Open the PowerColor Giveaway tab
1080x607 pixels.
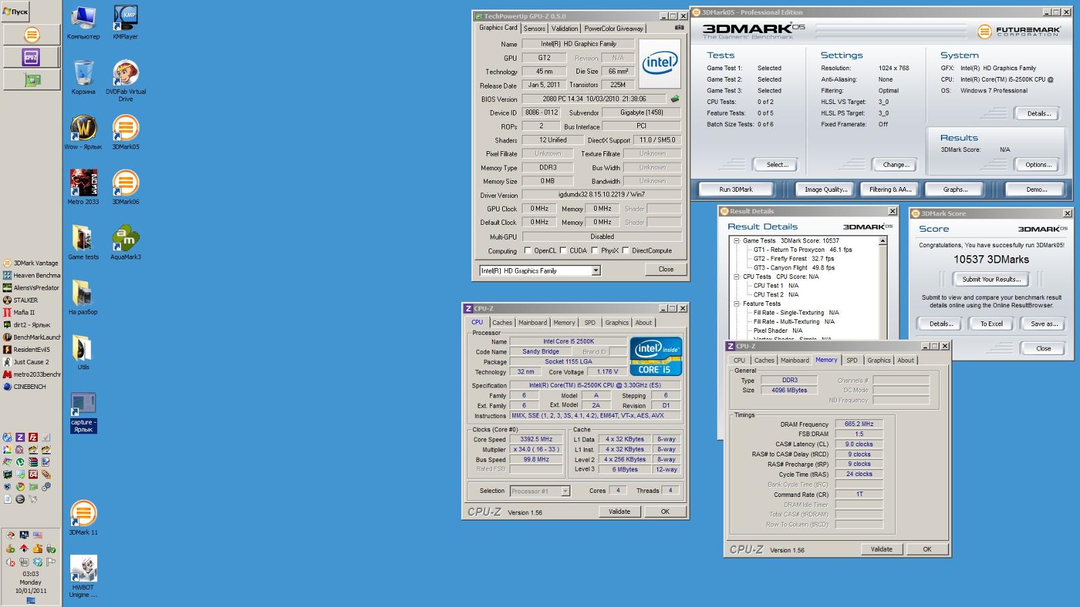point(614,28)
